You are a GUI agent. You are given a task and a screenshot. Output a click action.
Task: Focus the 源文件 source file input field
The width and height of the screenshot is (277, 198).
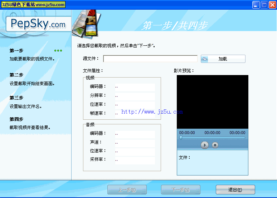click(x=150, y=59)
